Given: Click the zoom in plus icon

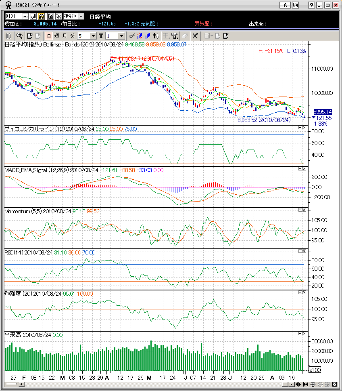Looking at the screenshot, I should pos(313,384).
